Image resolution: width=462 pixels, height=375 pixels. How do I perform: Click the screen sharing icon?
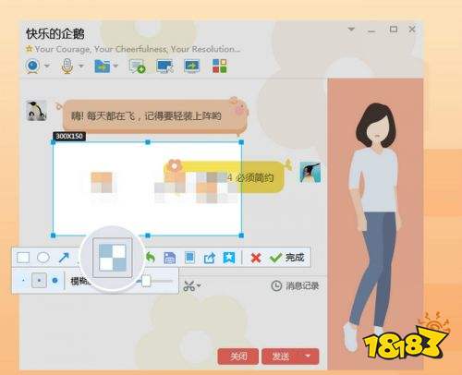tap(192, 67)
